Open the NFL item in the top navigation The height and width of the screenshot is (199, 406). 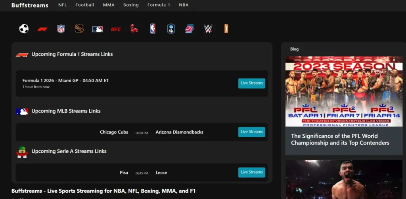[62, 5]
